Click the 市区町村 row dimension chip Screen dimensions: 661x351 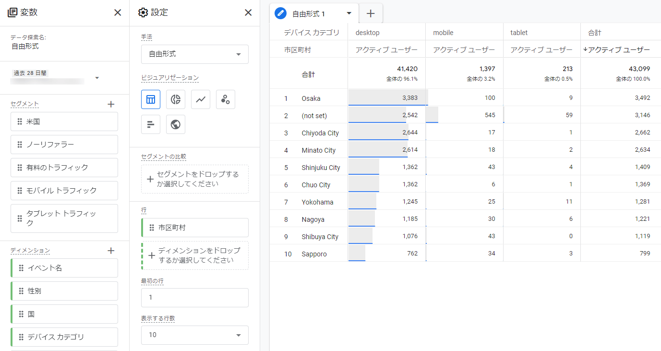point(195,228)
